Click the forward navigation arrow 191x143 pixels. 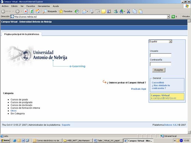coord(17,11)
